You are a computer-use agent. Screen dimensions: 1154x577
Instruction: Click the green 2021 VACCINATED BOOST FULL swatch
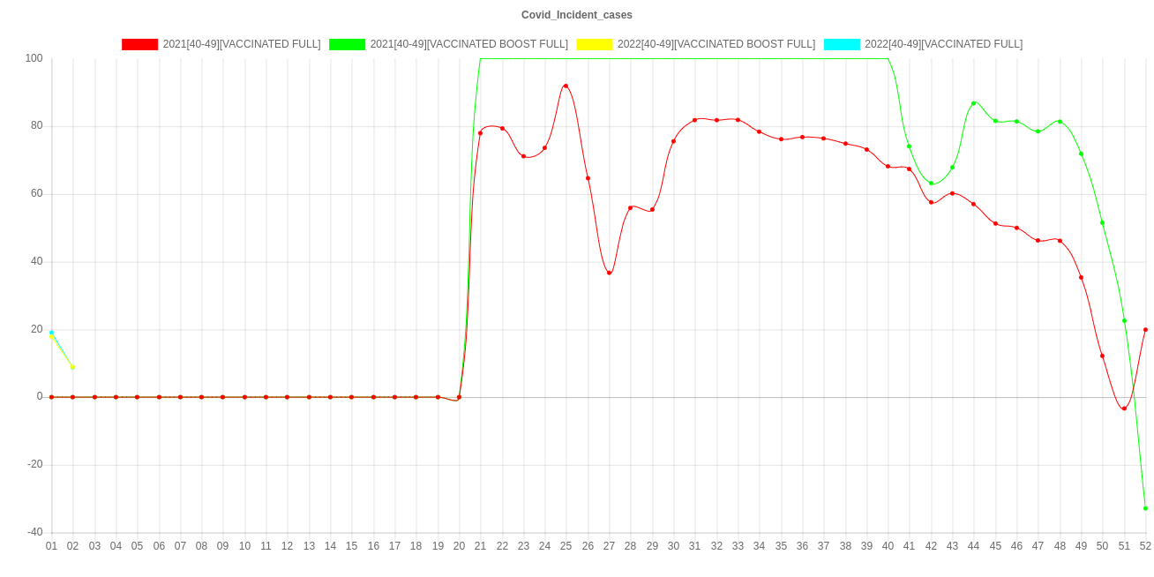[347, 44]
